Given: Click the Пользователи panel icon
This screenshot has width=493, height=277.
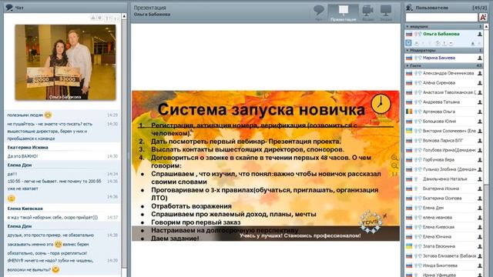Looking at the screenshot, I should 409,7.
